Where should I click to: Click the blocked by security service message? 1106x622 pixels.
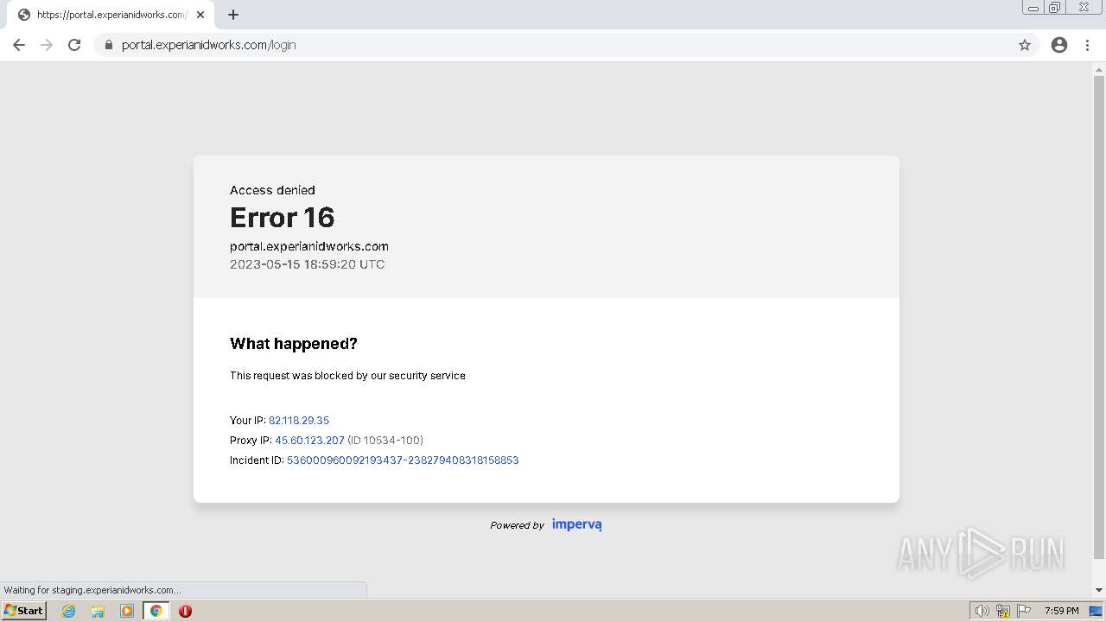[347, 376]
